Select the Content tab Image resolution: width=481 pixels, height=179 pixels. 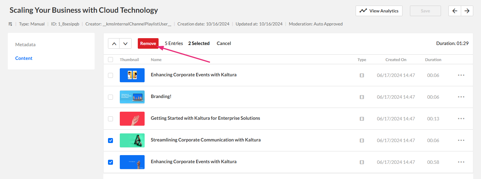(24, 58)
